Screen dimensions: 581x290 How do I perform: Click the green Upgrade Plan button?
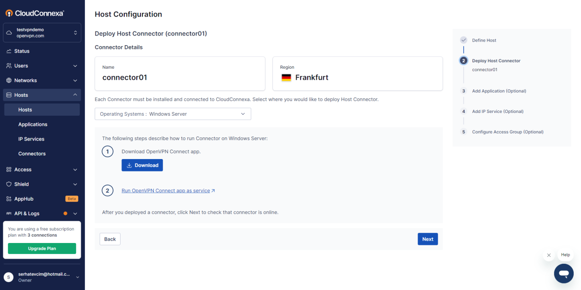pos(42,249)
